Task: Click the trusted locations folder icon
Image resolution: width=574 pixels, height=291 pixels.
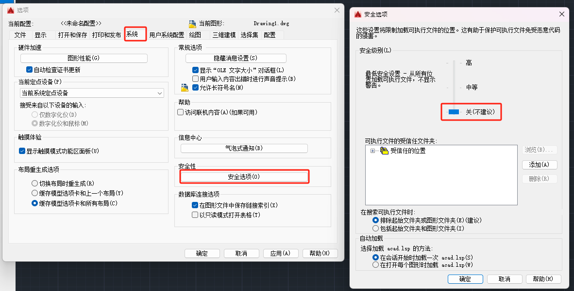Action: pyautogui.click(x=384, y=151)
